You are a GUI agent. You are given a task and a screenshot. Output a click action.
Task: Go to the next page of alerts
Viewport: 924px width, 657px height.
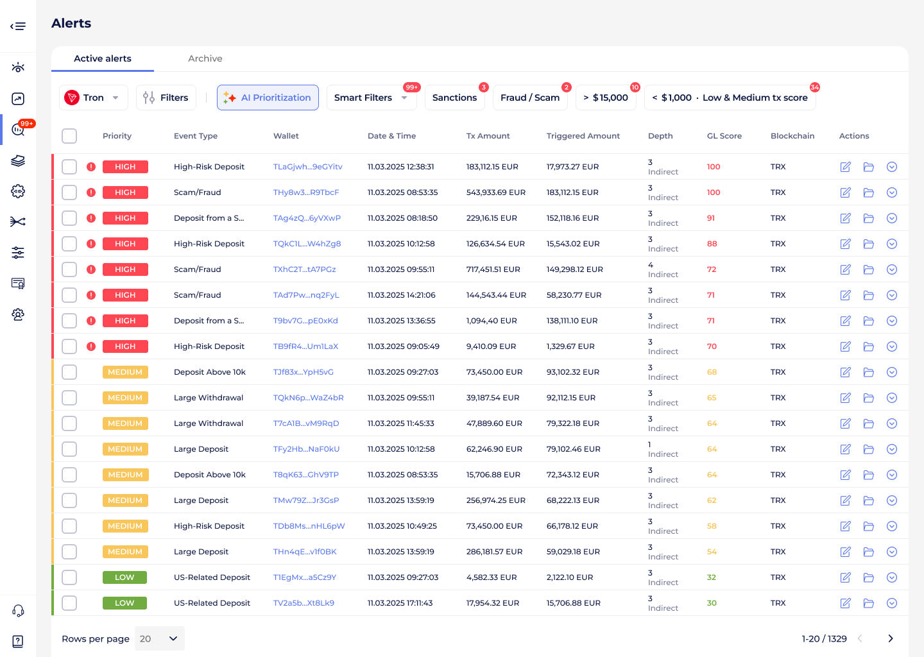tap(890, 638)
